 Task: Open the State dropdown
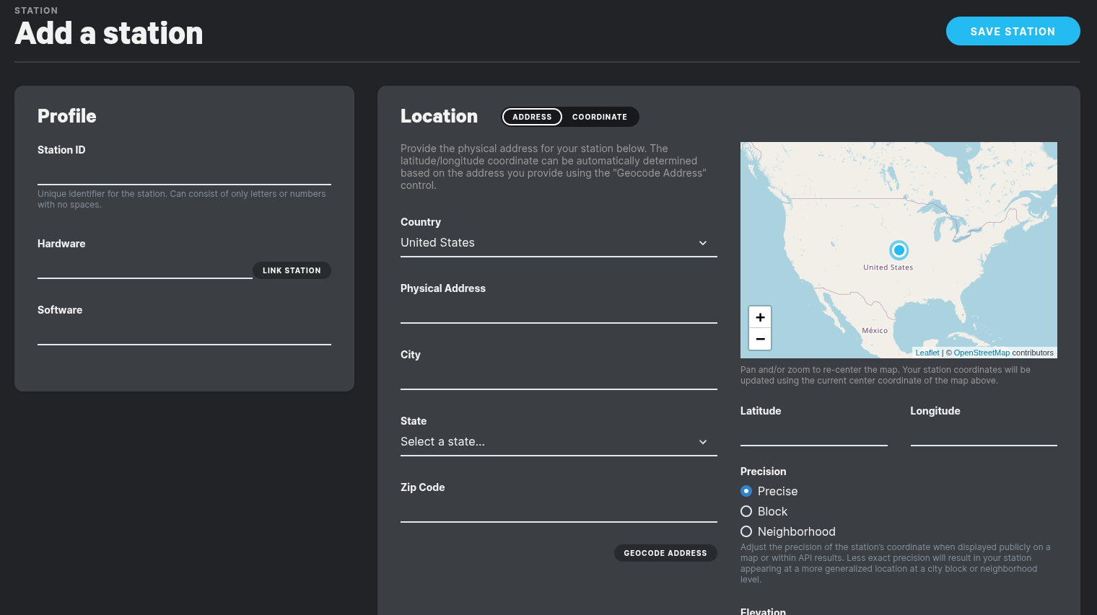click(x=559, y=442)
